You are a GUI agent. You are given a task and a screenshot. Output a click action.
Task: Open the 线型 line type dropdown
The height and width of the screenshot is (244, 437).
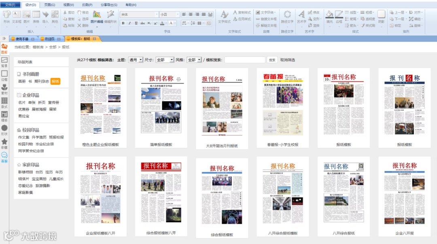pyautogui.click(x=351, y=13)
